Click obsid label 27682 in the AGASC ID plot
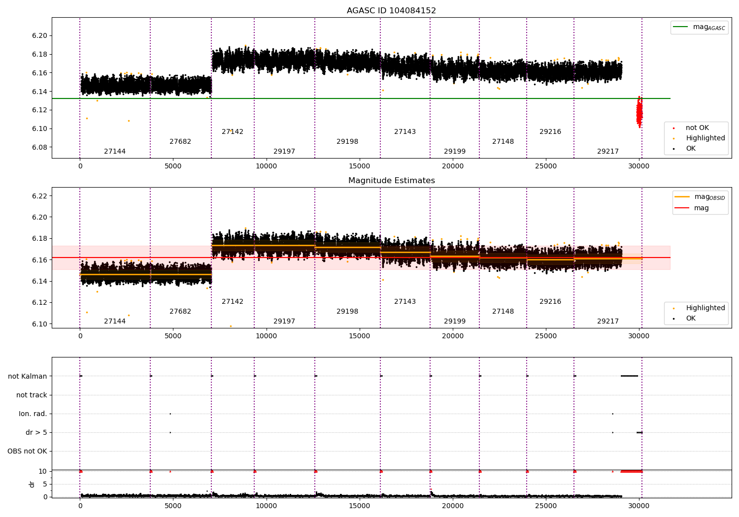Screen dimensions: 739x517 click(180, 142)
